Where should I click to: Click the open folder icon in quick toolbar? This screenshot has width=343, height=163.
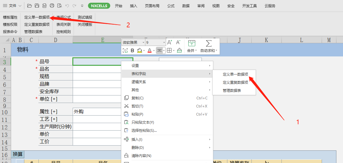click(x=29, y=6)
